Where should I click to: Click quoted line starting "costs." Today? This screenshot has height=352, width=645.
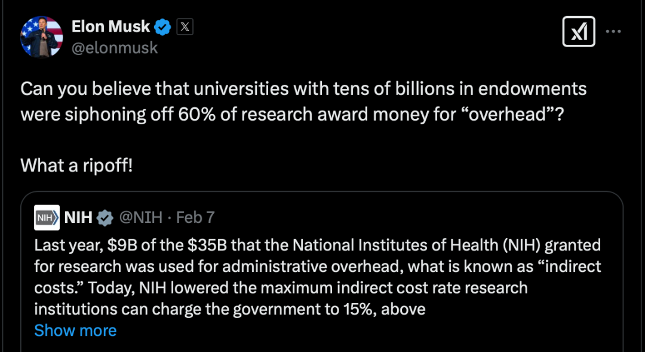(281, 288)
